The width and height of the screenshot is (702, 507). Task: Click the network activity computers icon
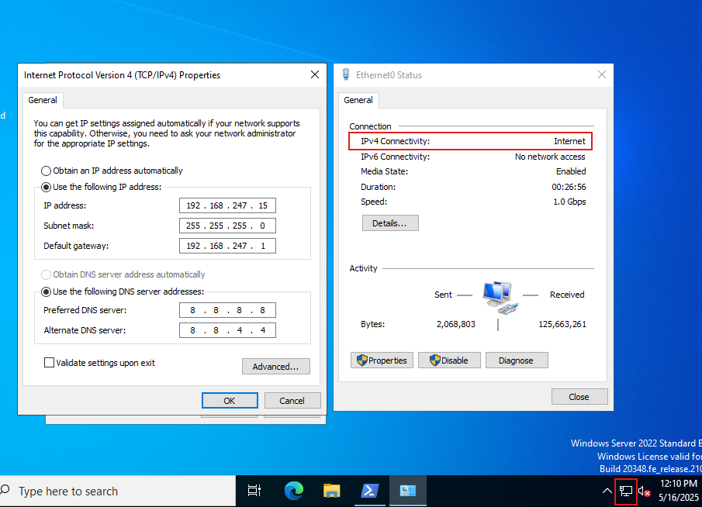[x=500, y=297]
